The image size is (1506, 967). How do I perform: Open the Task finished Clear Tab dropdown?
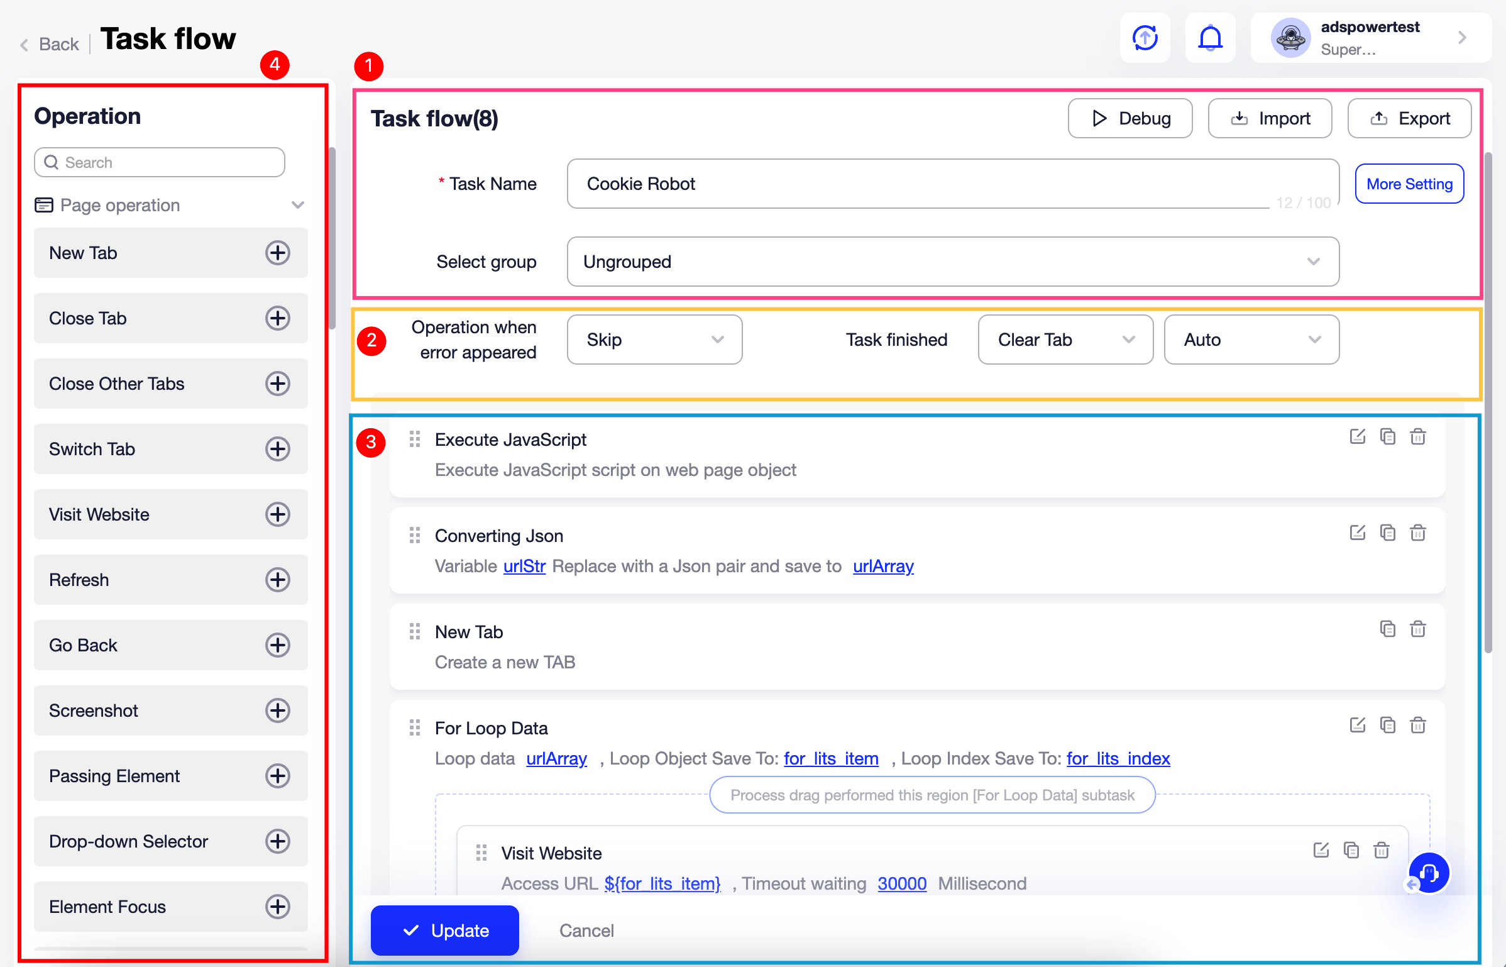tap(1065, 340)
